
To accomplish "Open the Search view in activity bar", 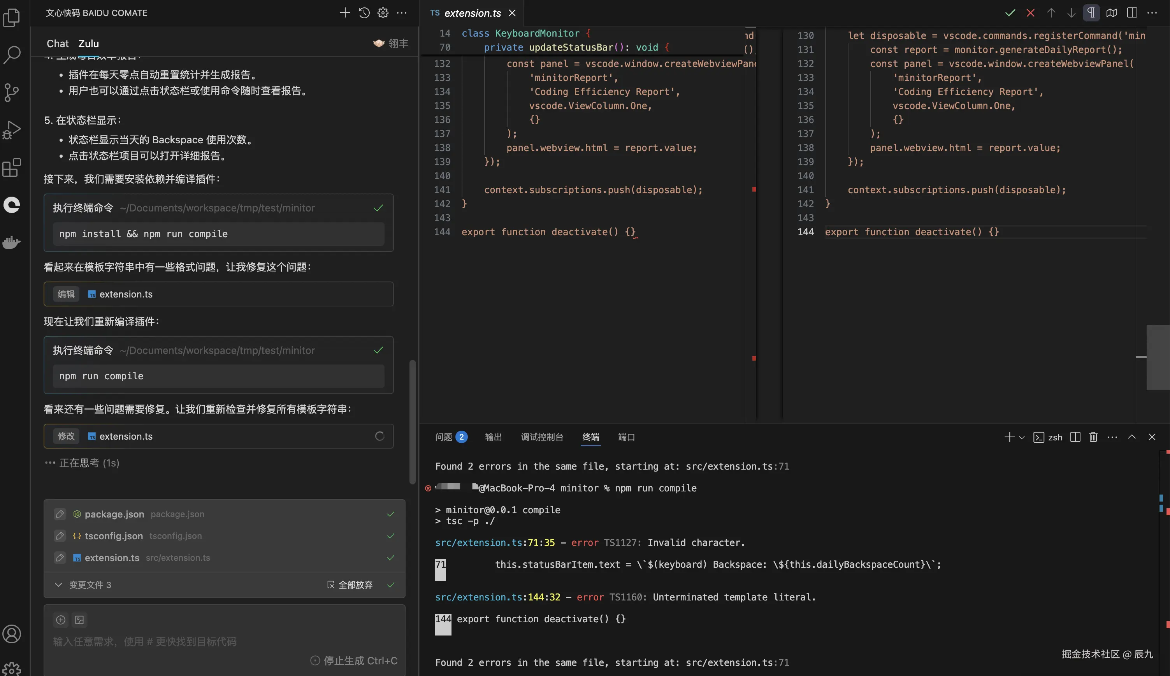I will coord(12,55).
